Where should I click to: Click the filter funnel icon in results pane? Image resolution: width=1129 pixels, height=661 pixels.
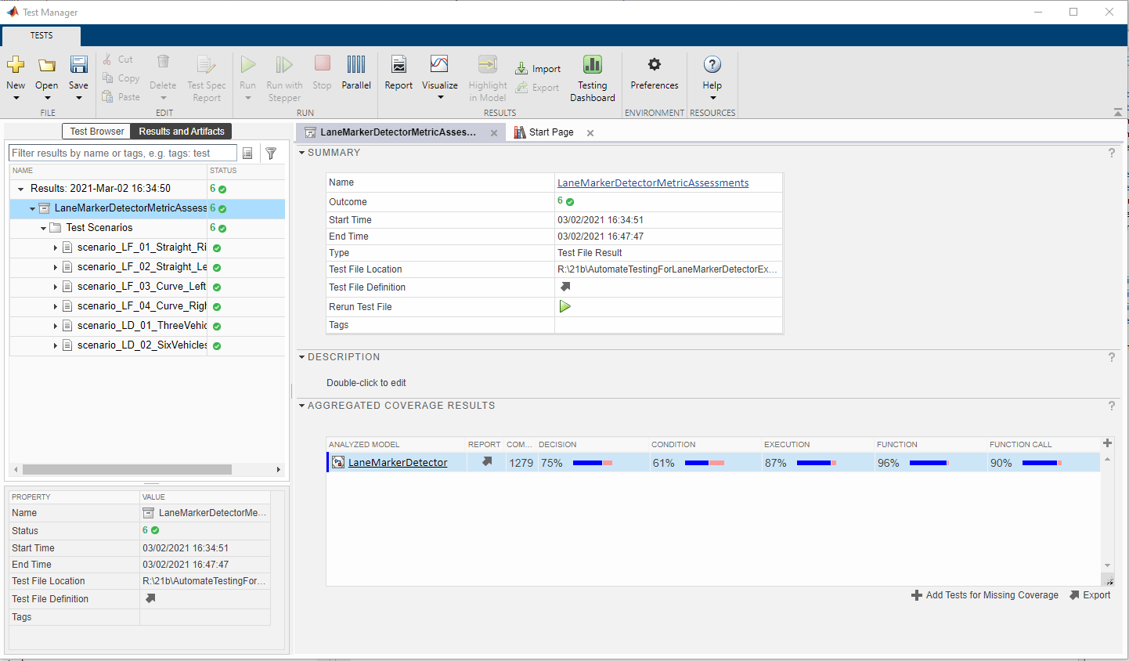click(271, 154)
